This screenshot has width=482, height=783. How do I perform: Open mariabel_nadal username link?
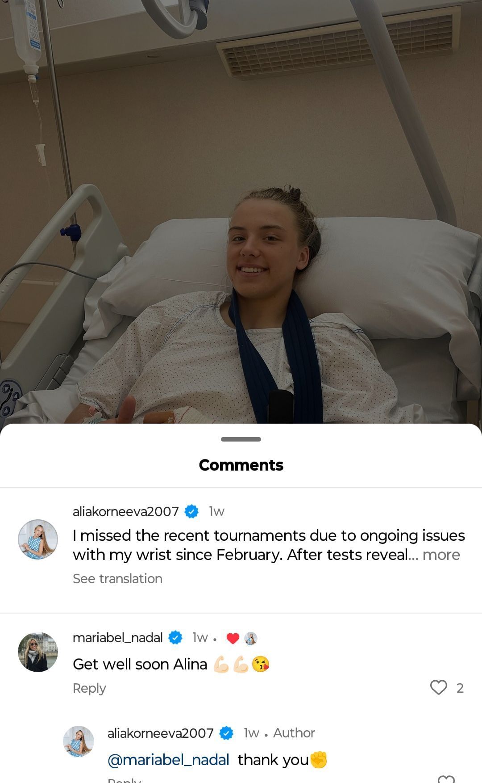click(x=118, y=638)
